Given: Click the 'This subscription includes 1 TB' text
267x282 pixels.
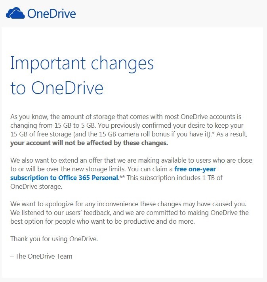Looking at the screenshot, I should [x=171, y=178].
